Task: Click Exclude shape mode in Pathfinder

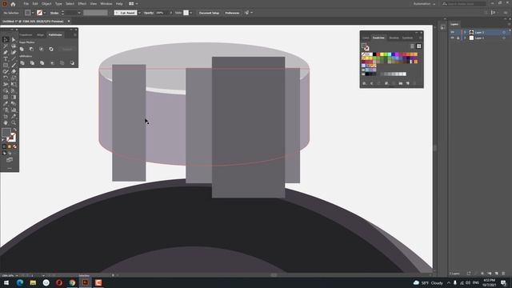Action: pos(51,49)
